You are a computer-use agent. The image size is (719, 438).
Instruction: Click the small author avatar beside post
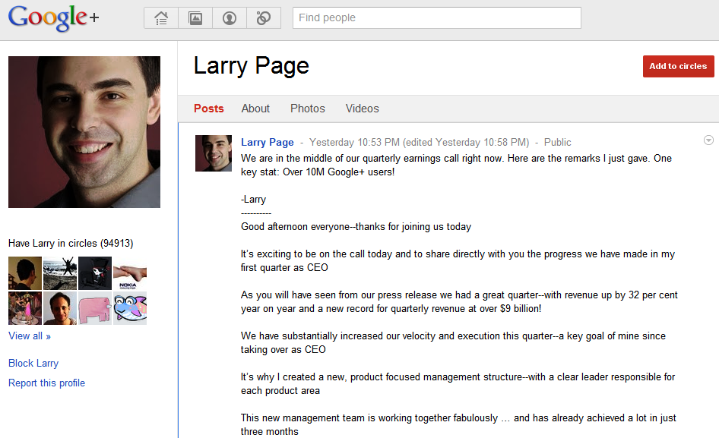click(214, 153)
